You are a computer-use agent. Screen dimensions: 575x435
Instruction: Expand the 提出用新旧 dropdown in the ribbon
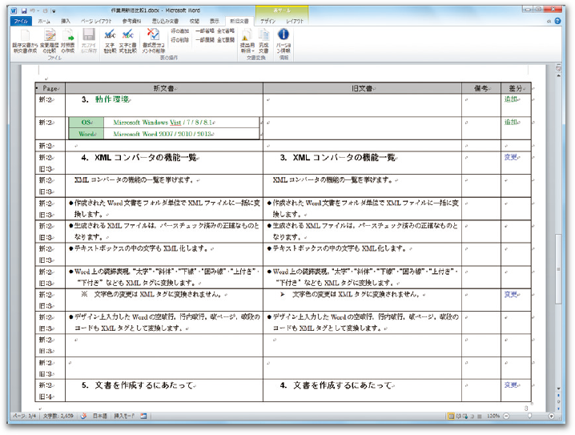[247, 46]
